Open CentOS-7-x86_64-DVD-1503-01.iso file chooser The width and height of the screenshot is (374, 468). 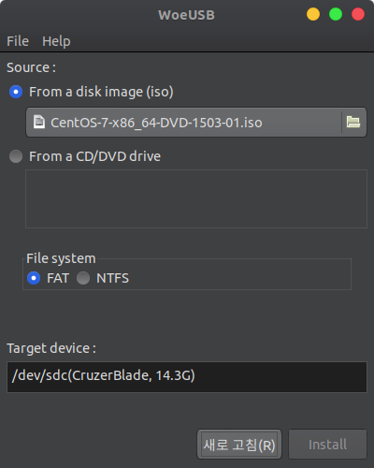[196, 123]
